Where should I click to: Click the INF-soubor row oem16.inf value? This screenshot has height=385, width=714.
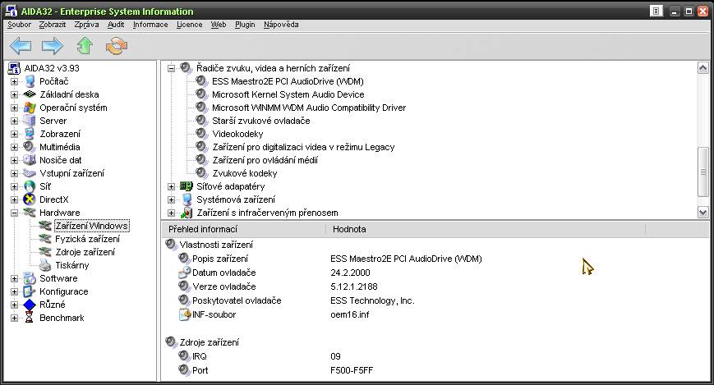(x=350, y=314)
